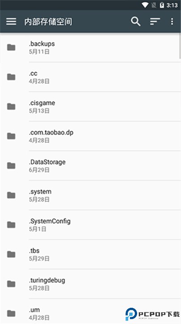Open the three-dot overflow menu

click(172, 21)
